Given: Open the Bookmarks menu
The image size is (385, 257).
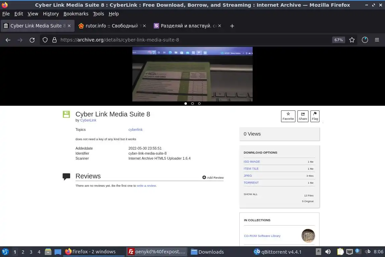Looking at the screenshot, I should (x=76, y=14).
